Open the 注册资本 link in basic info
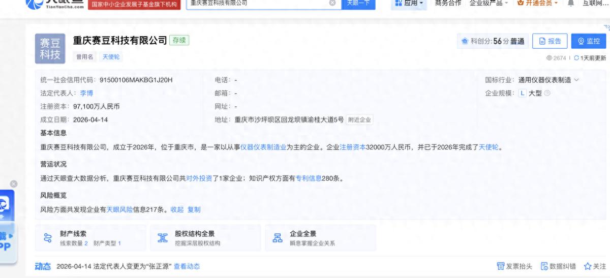610x278 pixels. 353,147
